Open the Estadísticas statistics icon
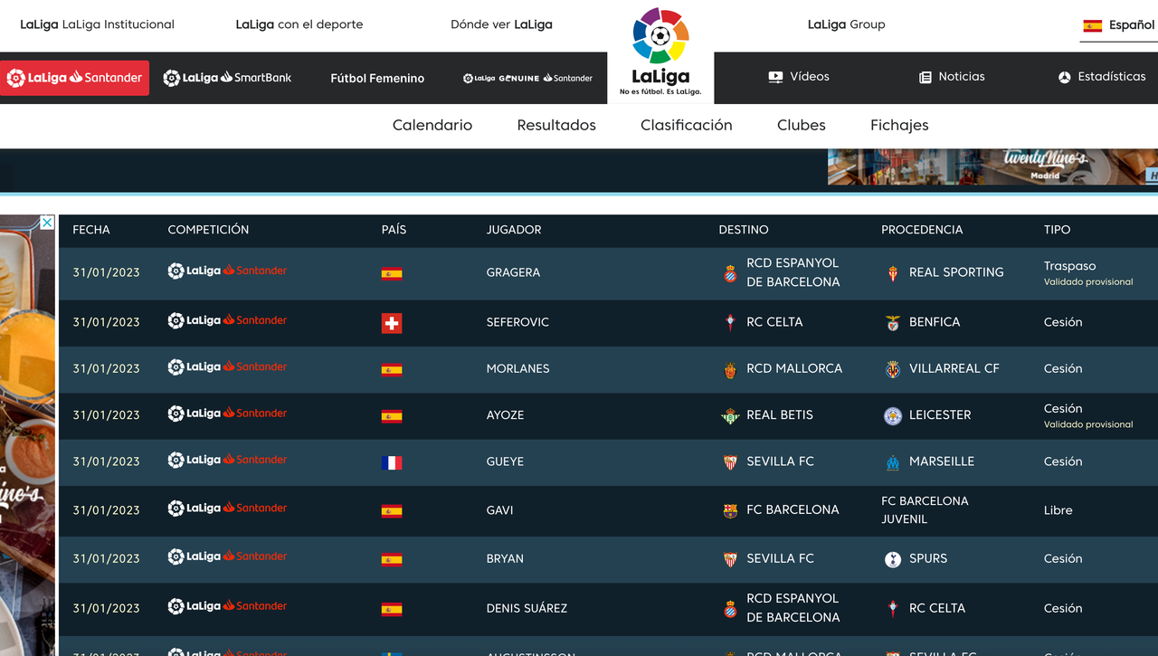 pyautogui.click(x=1064, y=77)
